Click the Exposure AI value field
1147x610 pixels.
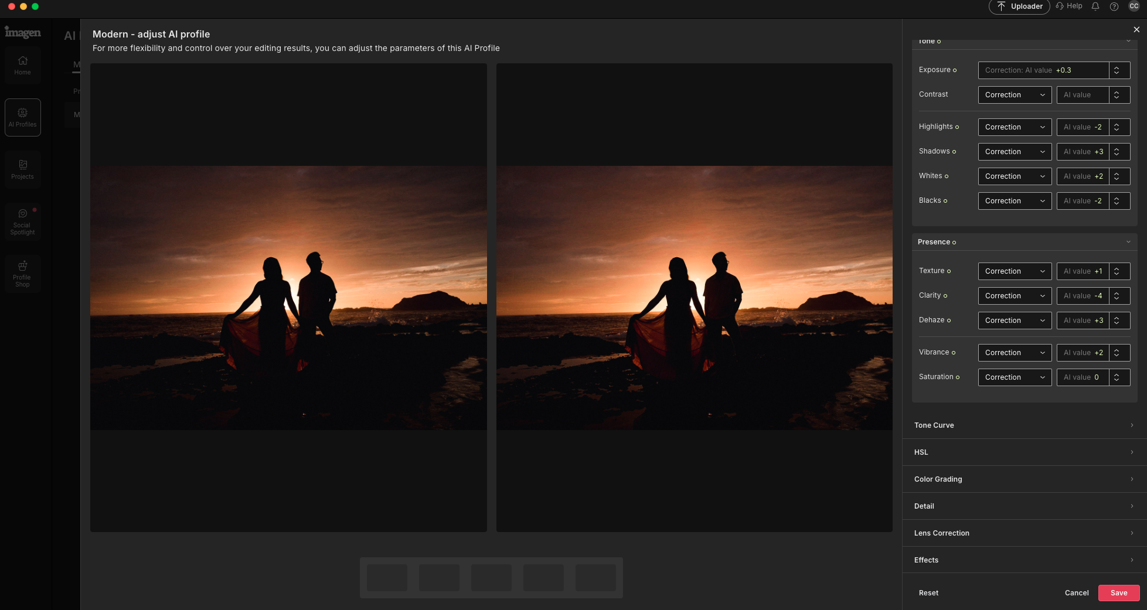point(1044,70)
